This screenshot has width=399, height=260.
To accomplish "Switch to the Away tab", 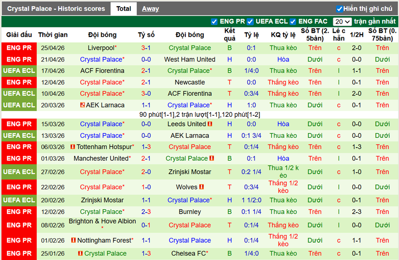I will [150, 9].
